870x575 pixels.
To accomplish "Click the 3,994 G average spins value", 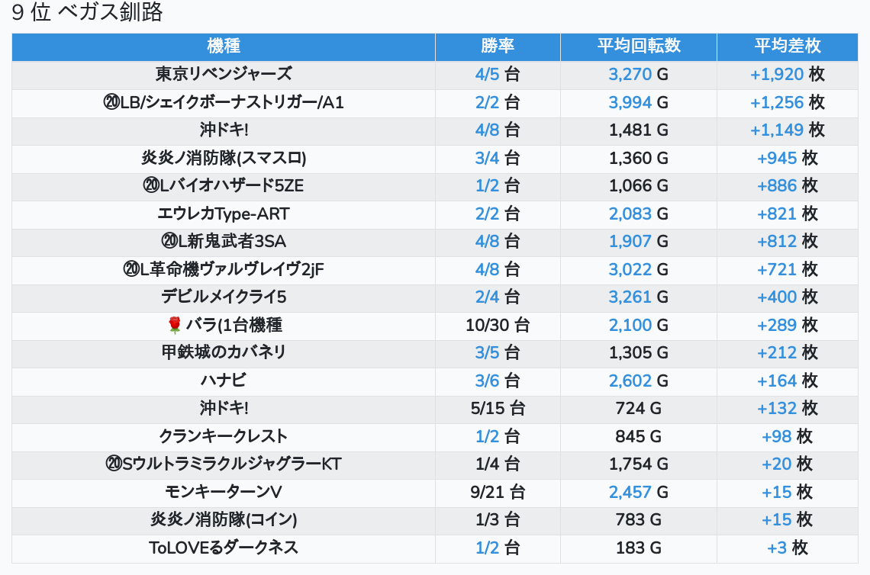I will point(638,102).
